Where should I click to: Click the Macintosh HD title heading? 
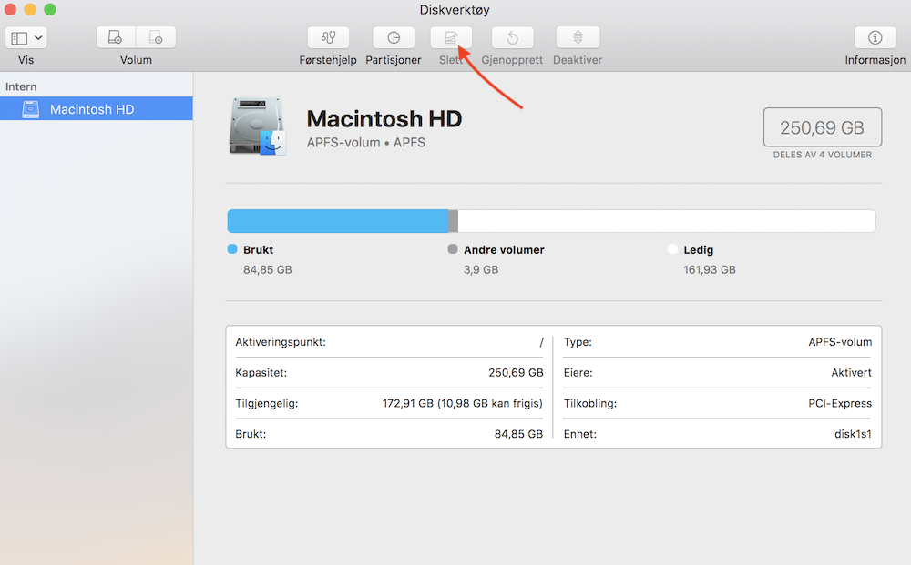click(384, 119)
